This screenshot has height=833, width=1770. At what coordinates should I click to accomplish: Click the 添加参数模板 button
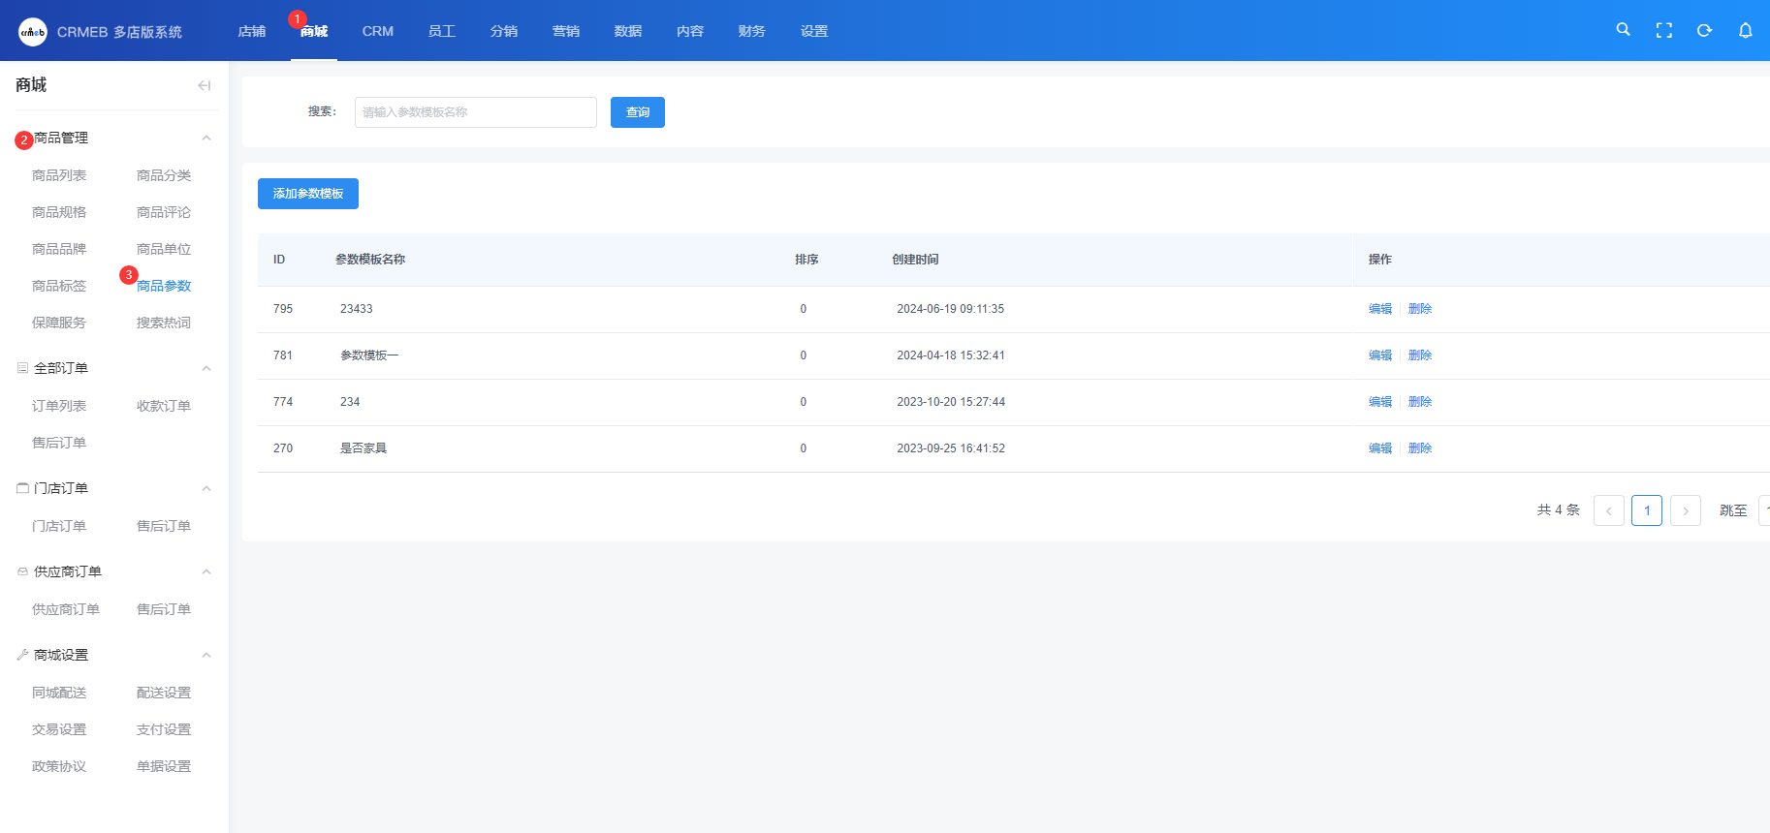(x=308, y=194)
